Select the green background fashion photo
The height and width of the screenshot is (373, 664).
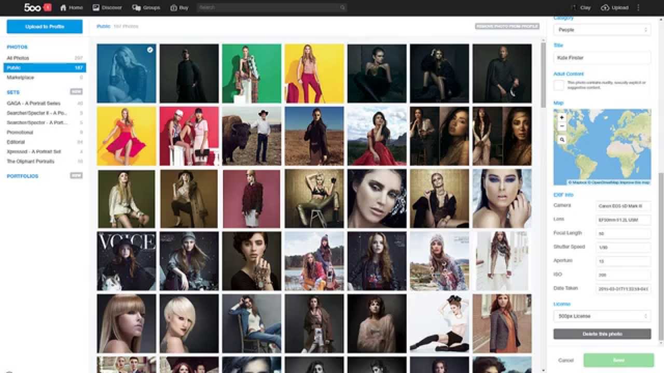point(252,73)
